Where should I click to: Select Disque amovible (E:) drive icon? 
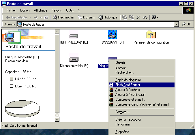click(74, 59)
